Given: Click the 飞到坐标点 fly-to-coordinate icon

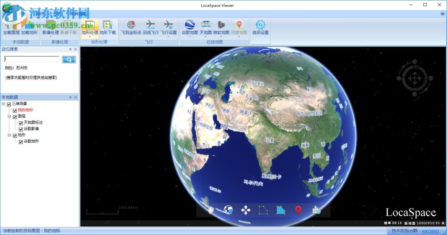Looking at the screenshot, I should [x=131, y=25].
